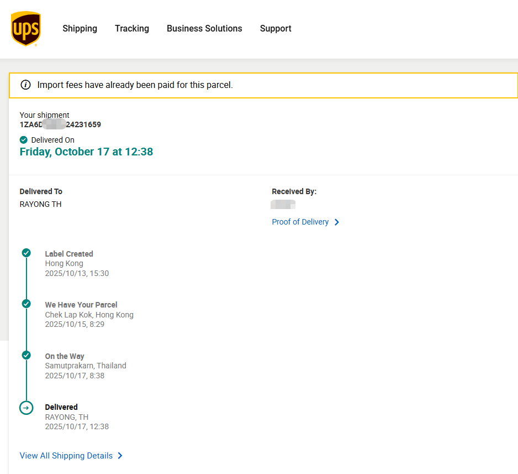The width and height of the screenshot is (518, 474).
Task: Open the Proof of Delivery link
Action: [x=300, y=222]
